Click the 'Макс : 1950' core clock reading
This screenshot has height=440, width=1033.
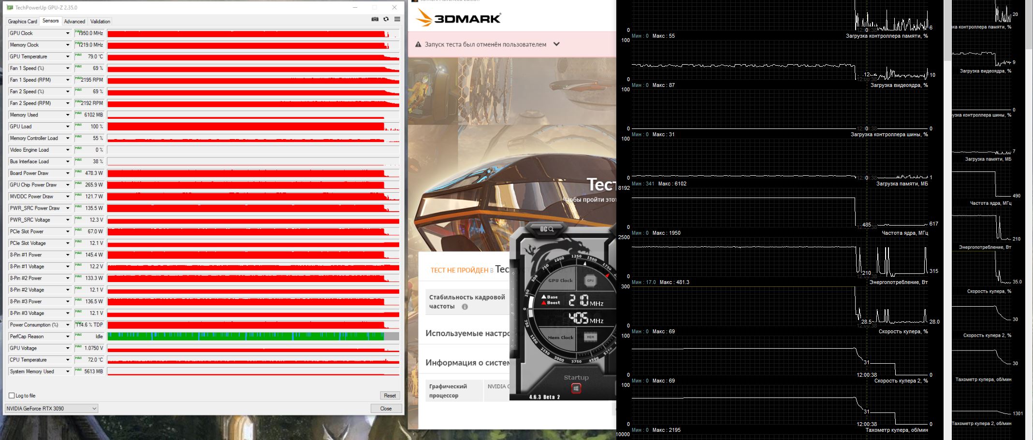point(667,233)
